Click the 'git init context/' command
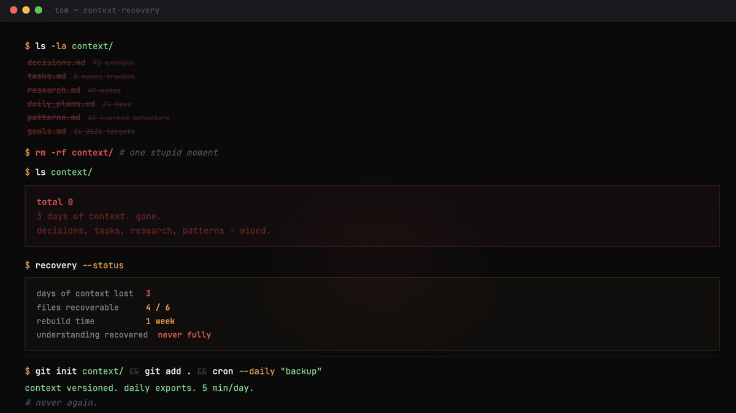 click(x=79, y=371)
